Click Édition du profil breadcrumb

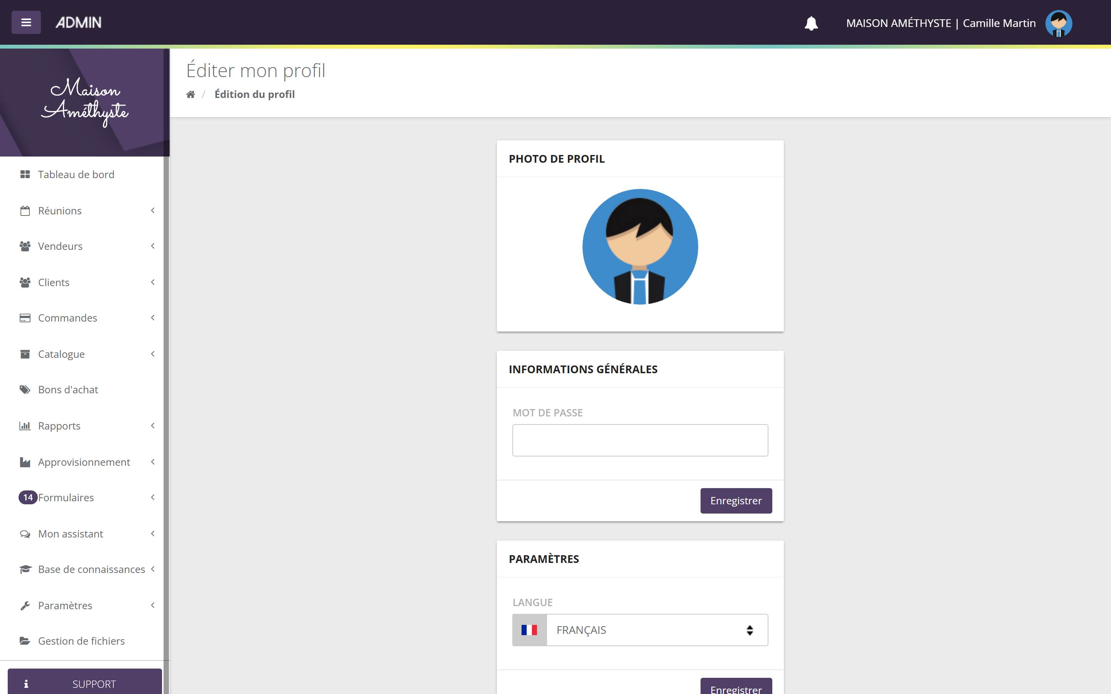[x=255, y=94]
